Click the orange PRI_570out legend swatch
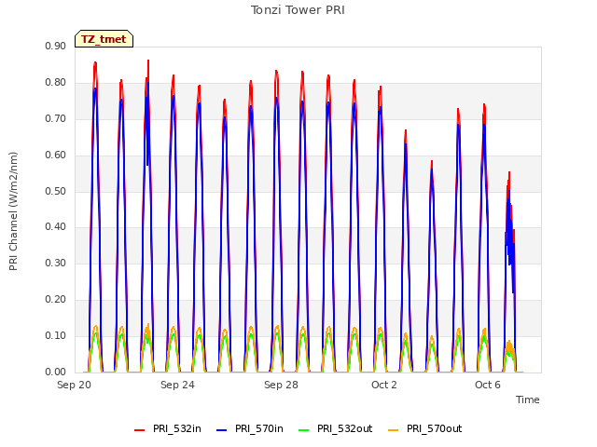Viewport: 597px width, 447px height. pos(394,430)
